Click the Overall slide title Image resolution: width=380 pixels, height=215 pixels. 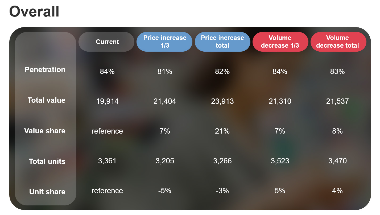click(x=34, y=12)
